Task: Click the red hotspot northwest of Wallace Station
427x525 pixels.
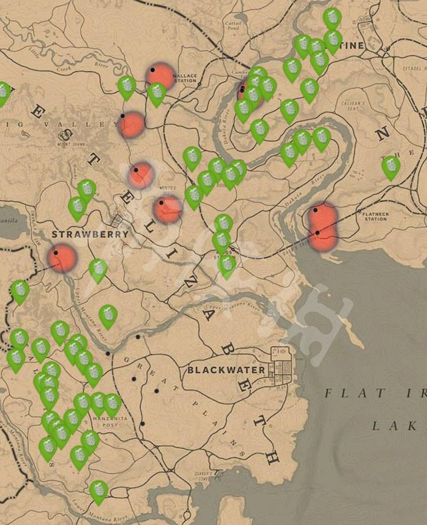Action: pos(160,75)
